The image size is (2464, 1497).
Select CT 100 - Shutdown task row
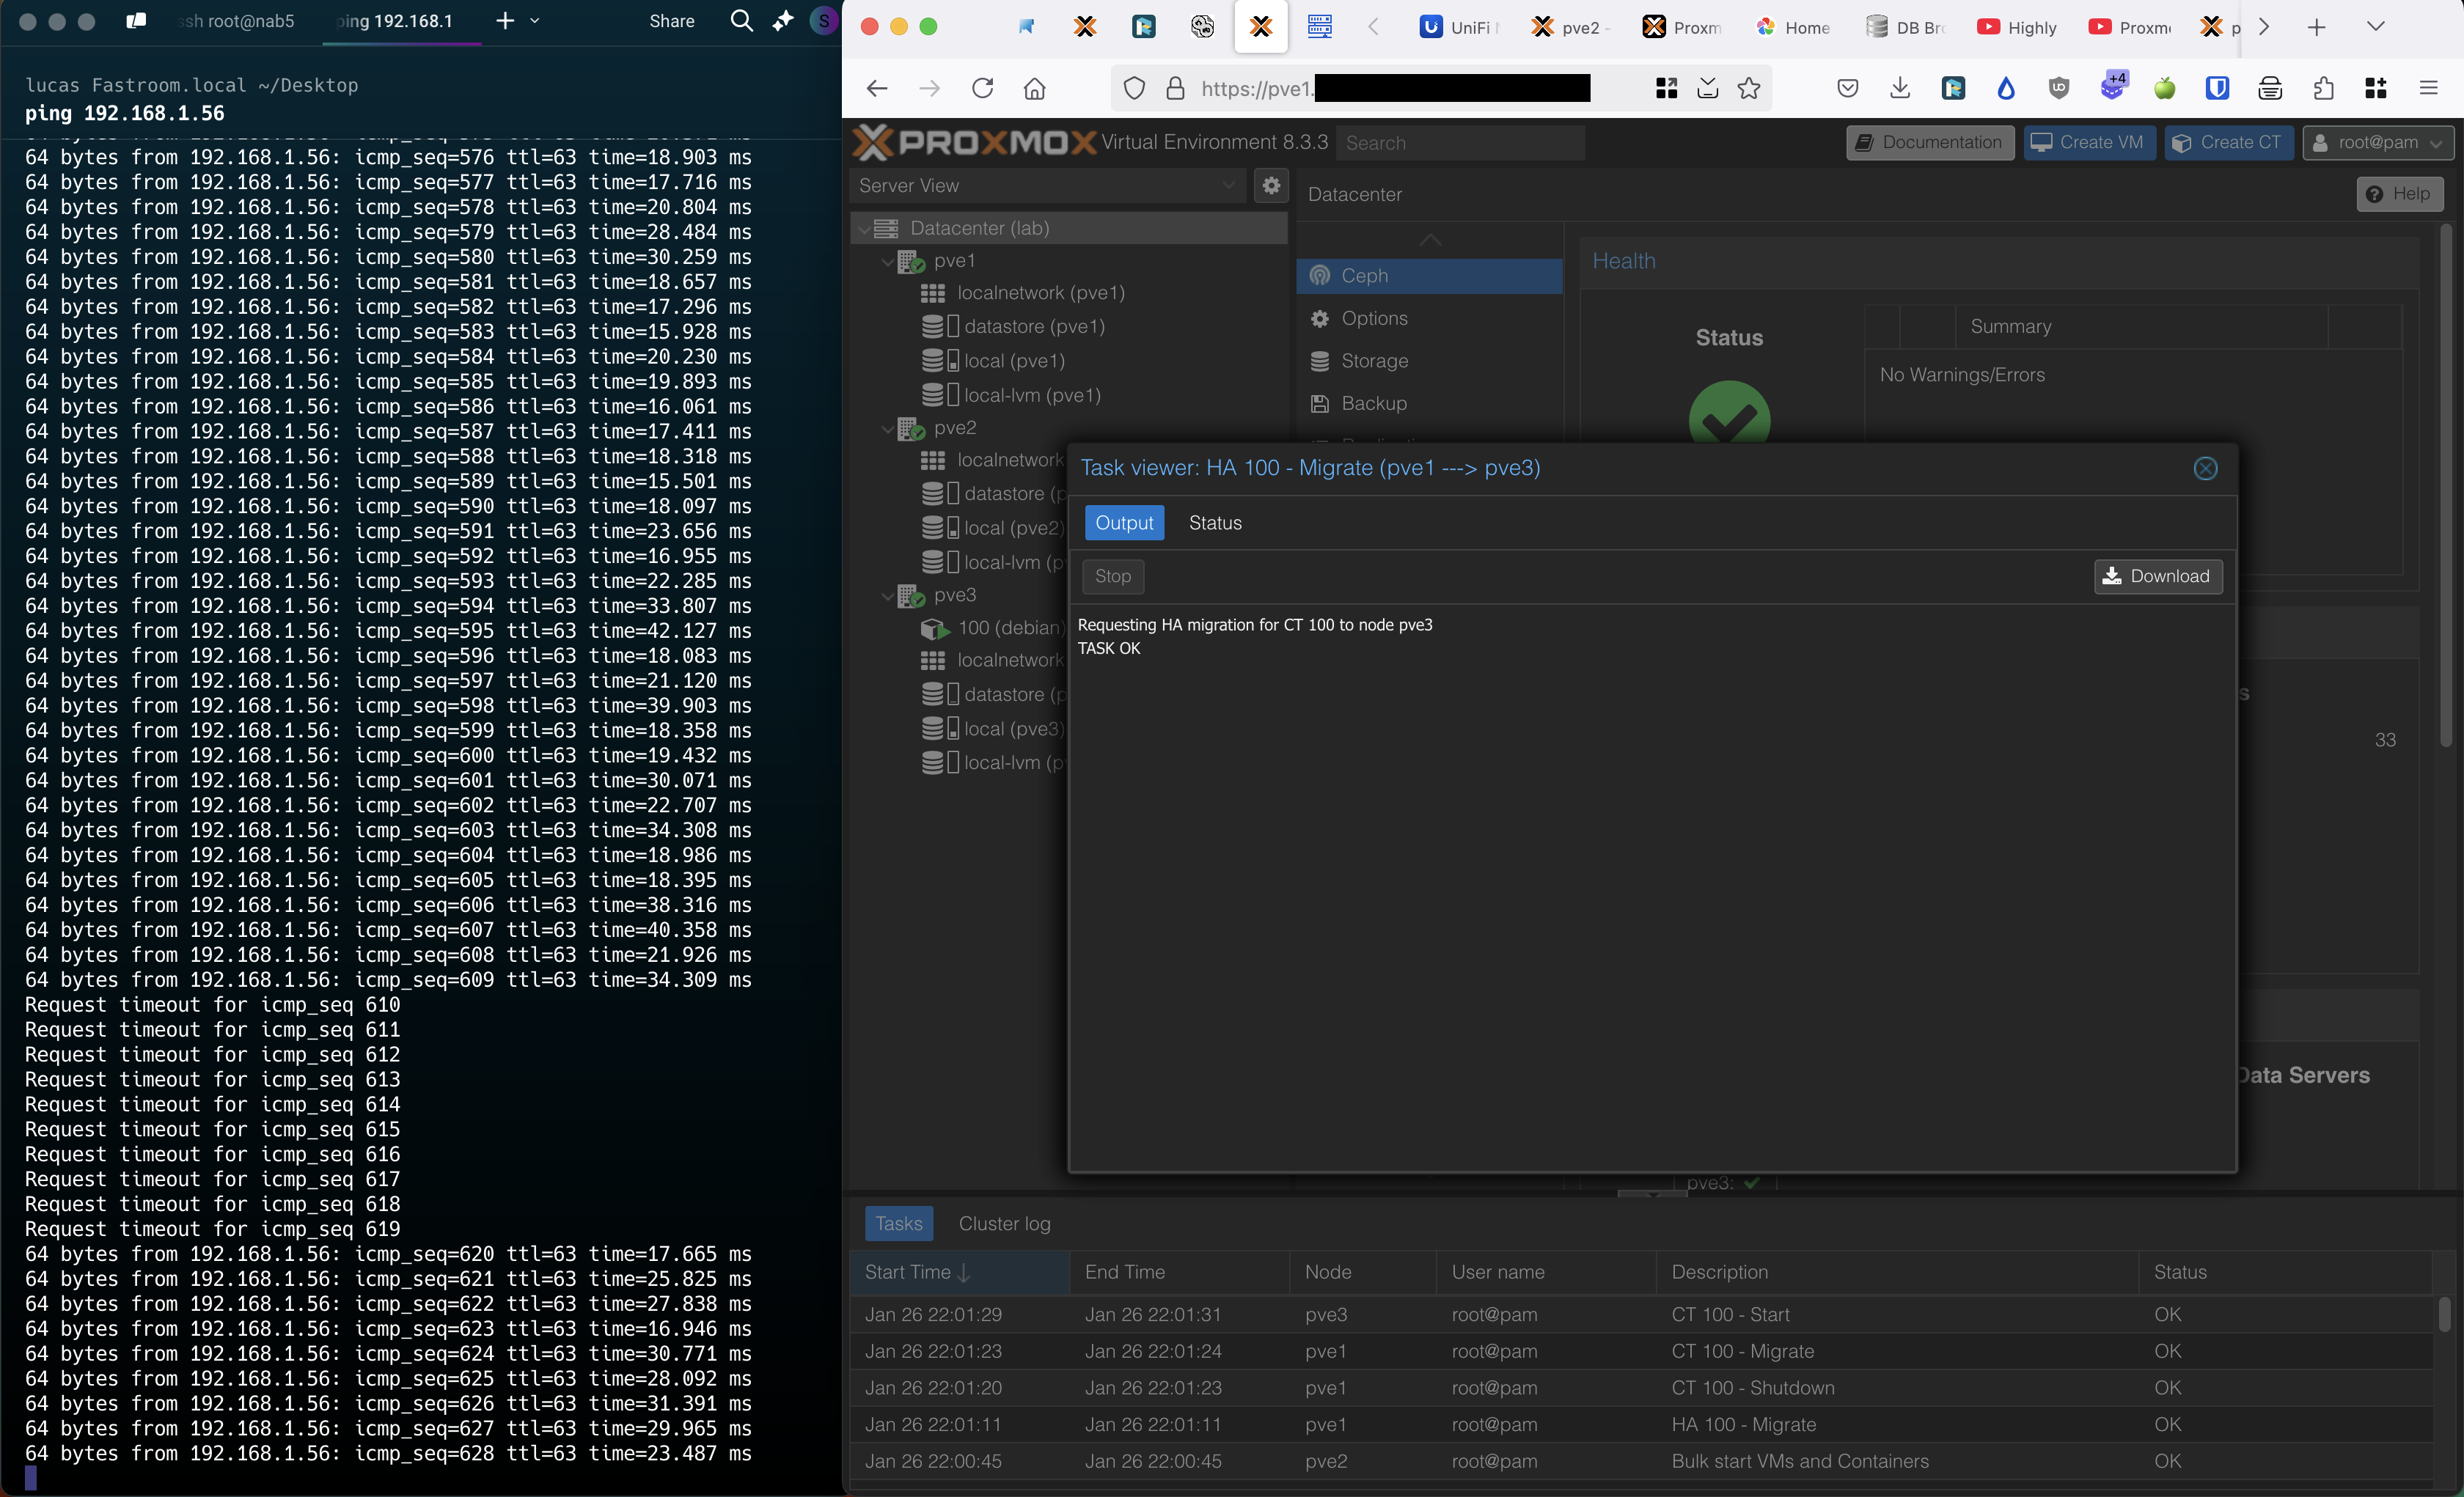tap(1642, 1388)
